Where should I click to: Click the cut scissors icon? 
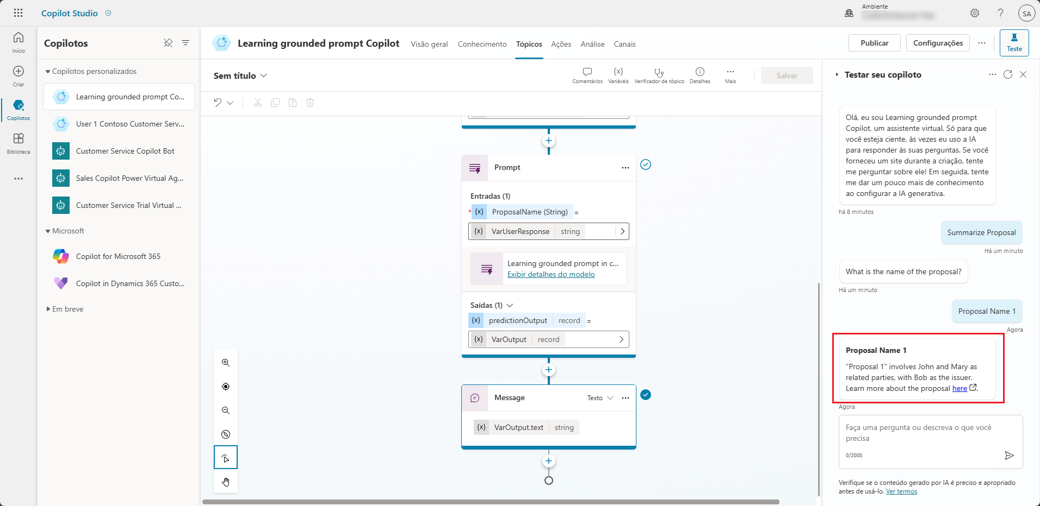click(x=258, y=103)
